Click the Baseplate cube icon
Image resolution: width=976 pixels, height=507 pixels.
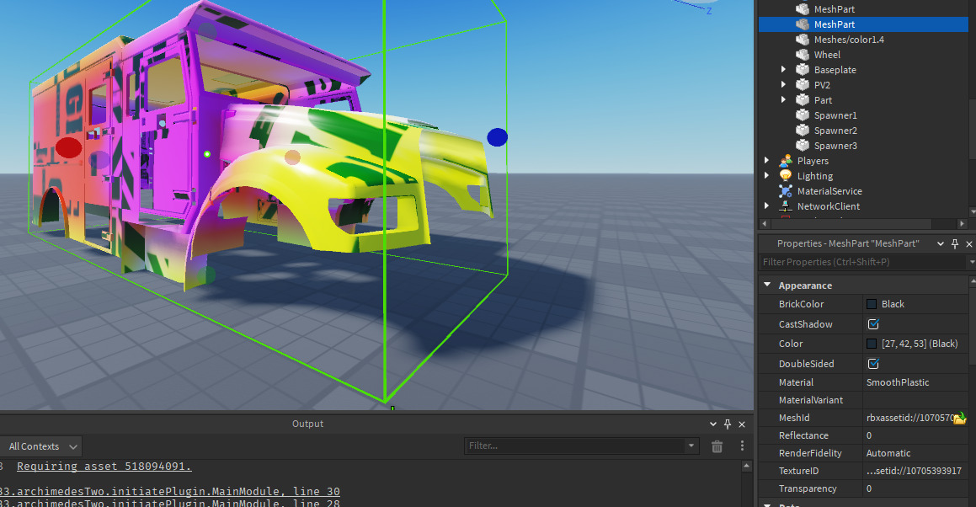pyautogui.click(x=803, y=70)
